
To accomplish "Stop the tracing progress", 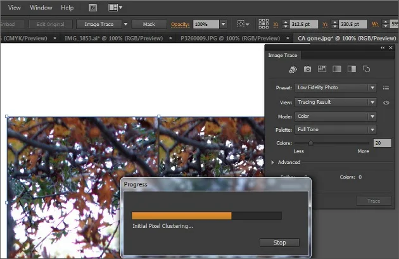I will click(279, 243).
